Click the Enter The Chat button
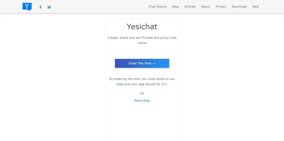 tap(142, 63)
